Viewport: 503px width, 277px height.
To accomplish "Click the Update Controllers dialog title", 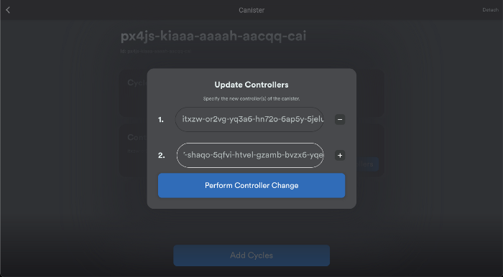I will point(251,85).
